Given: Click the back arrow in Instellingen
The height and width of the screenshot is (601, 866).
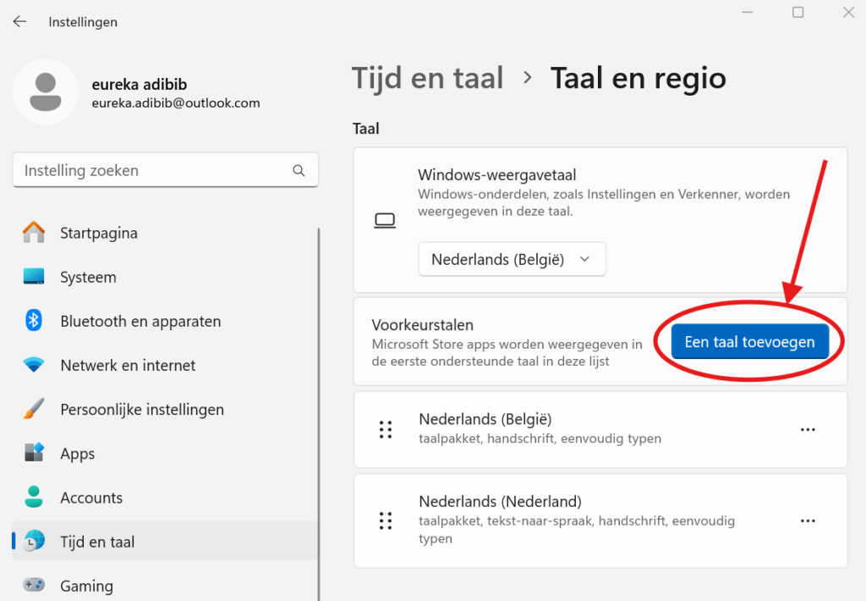Looking at the screenshot, I should pos(19,22).
